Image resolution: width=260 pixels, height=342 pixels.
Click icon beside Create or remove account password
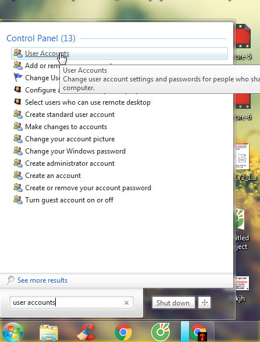click(18, 187)
